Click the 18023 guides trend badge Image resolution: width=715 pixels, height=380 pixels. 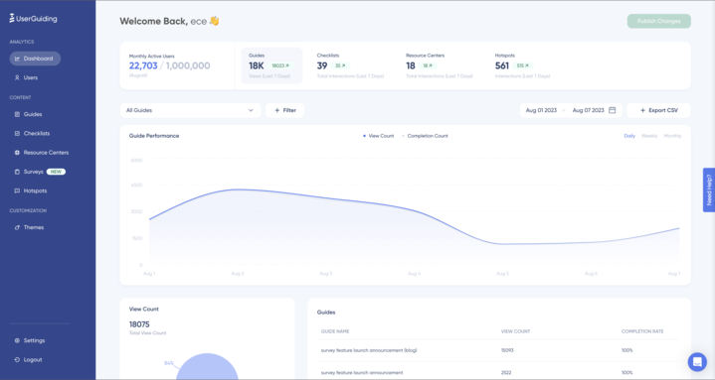(280, 65)
